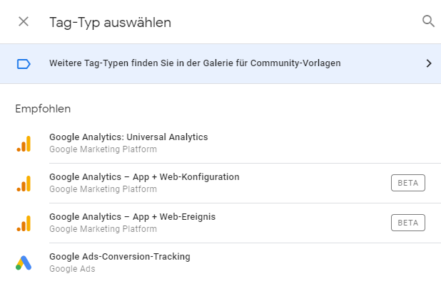Click Google Marketing Platform under Universal Analytics

point(103,149)
